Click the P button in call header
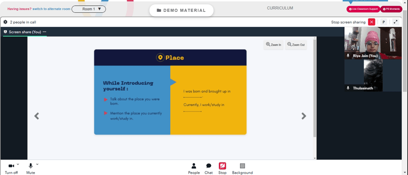The width and height of the screenshot is (408, 175). tap(384, 22)
